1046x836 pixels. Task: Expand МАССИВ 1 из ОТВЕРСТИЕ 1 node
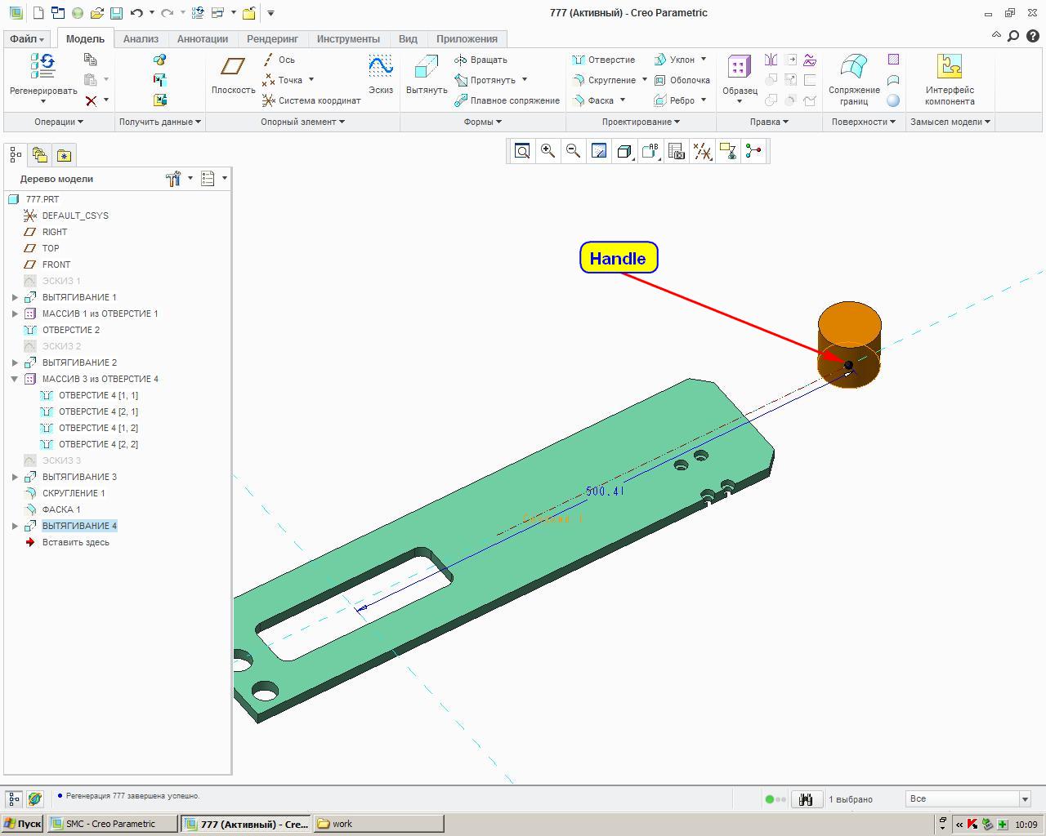pyautogui.click(x=15, y=313)
